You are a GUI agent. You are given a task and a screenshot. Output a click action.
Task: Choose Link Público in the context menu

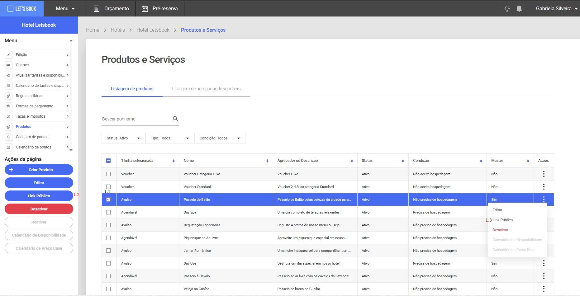point(502,220)
